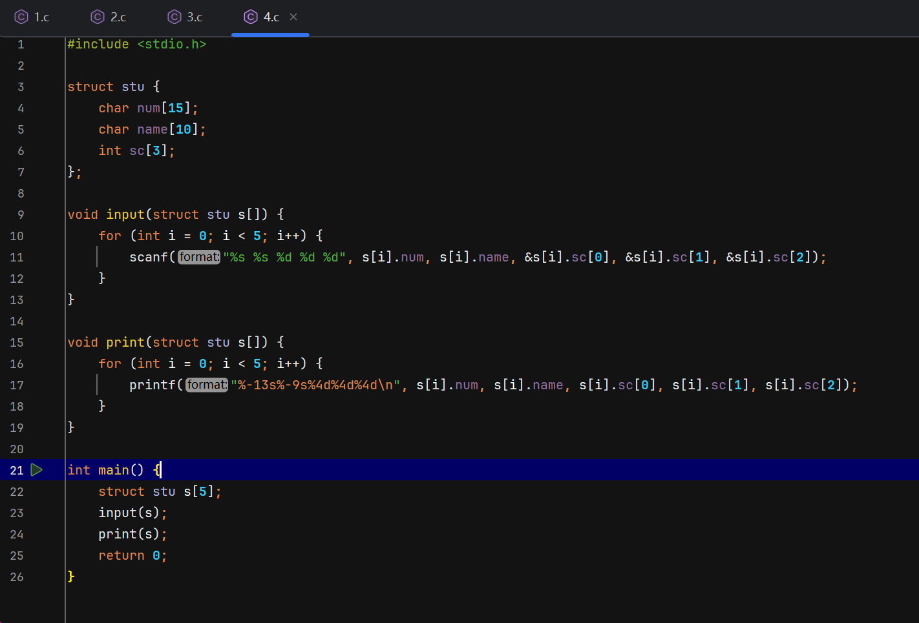Place cursor on the #include <stdio.h> line

(x=137, y=45)
